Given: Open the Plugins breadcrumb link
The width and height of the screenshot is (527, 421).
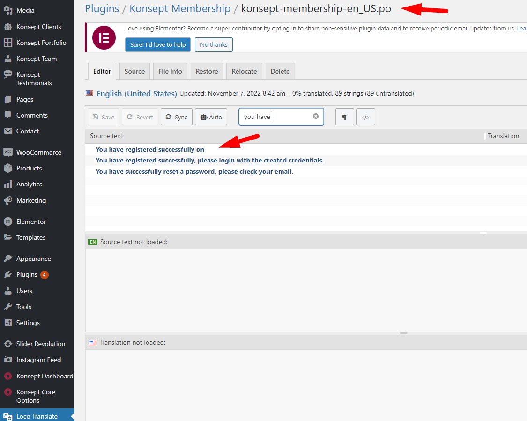Looking at the screenshot, I should coord(102,9).
